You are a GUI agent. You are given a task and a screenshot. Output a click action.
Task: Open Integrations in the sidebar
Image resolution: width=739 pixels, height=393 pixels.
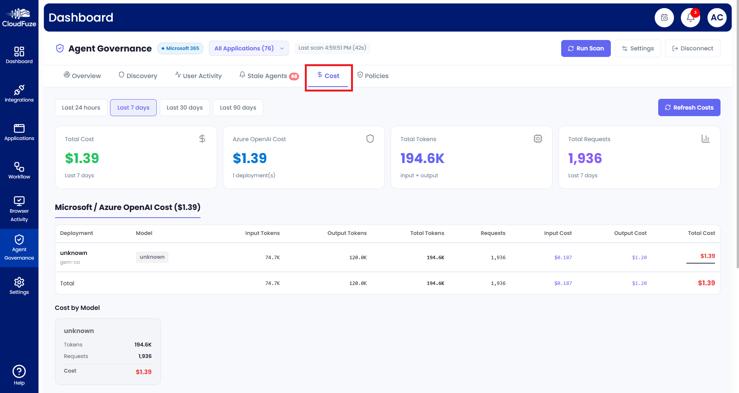[19, 94]
